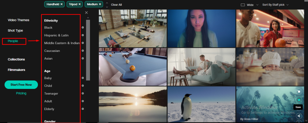
Task: Click the plus icon beside Teenager
Action: (83, 93)
